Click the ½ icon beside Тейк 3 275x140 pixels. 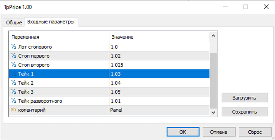14,92
